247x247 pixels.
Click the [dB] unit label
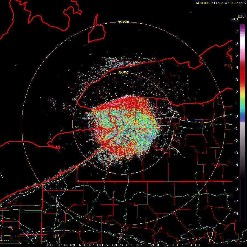pos(234,19)
